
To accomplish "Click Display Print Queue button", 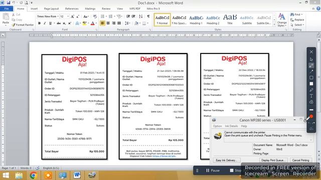I will (x=273, y=160).
